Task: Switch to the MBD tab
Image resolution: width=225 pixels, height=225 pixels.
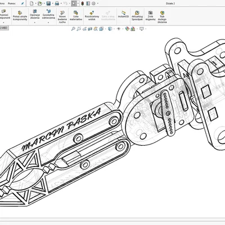Action: [x=4, y=28]
